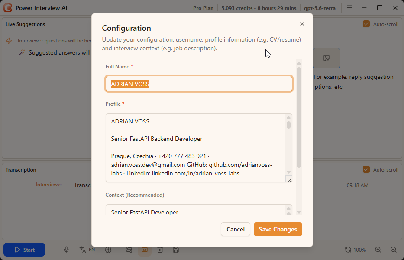Click the Transcription heading
The width and height of the screenshot is (404, 260).
(21, 170)
